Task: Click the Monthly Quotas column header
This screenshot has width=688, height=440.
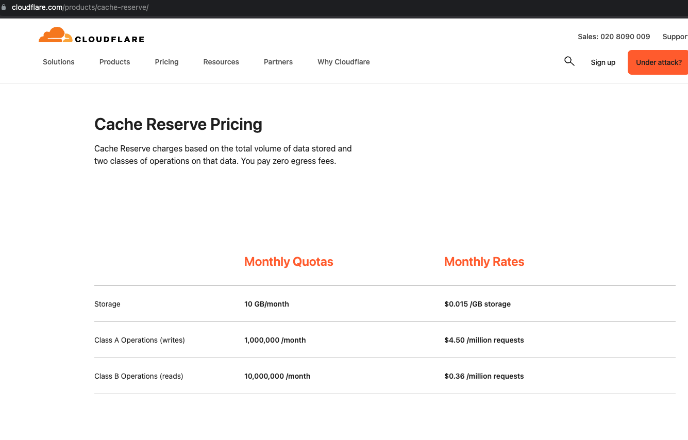Action: click(289, 262)
